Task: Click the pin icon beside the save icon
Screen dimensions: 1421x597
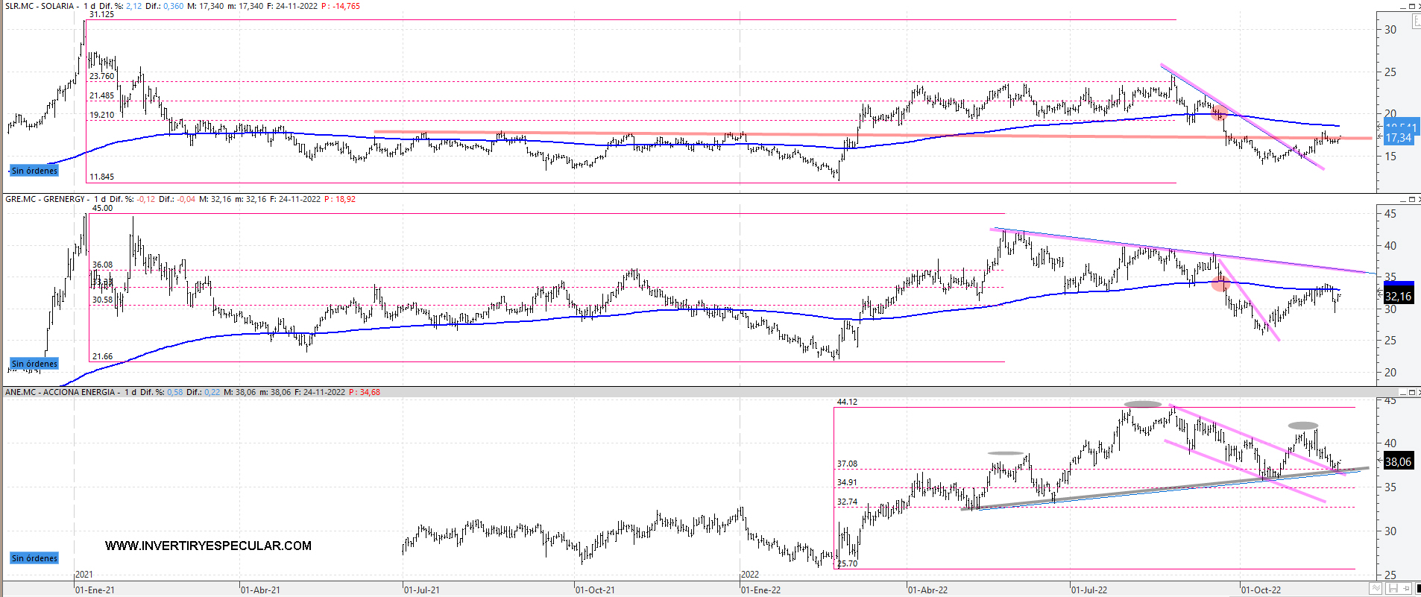Action: [1405, 589]
